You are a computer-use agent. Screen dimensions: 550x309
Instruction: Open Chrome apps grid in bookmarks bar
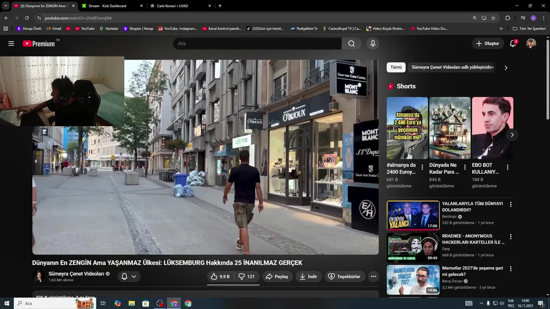point(6,29)
